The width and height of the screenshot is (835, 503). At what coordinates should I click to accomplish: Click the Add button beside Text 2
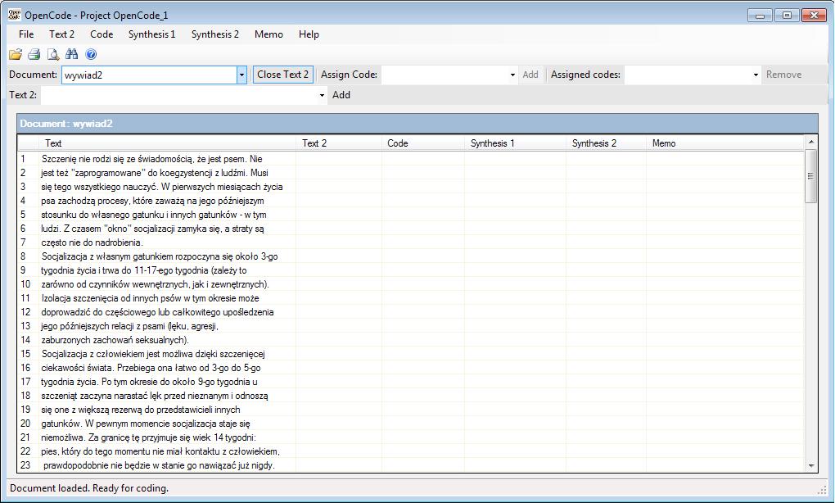(341, 95)
